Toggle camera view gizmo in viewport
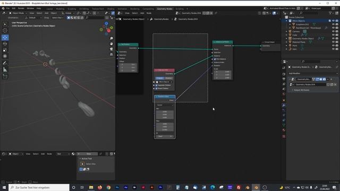 point(111,49)
